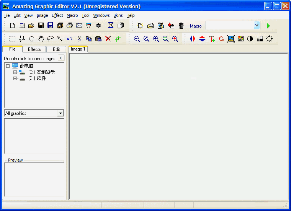Click the Zoom in plus magnifier
Screen dimensions: 291x211
[x=156, y=39]
